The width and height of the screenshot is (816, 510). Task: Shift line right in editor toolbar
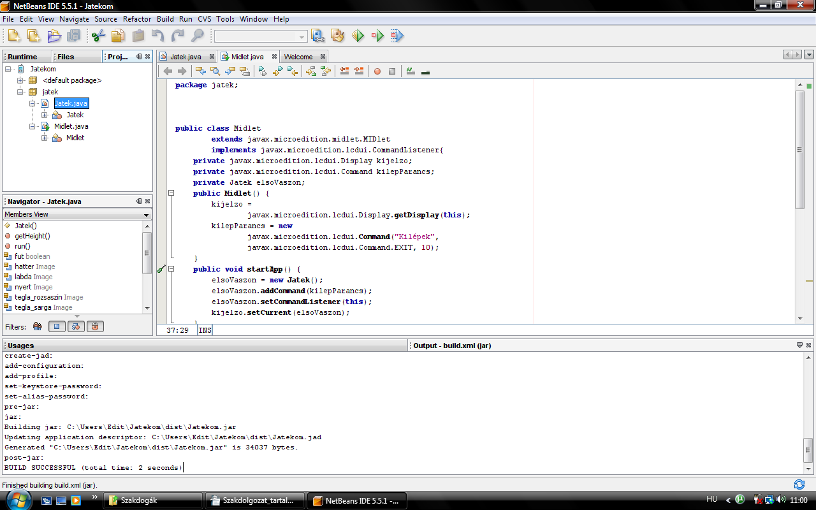point(359,71)
